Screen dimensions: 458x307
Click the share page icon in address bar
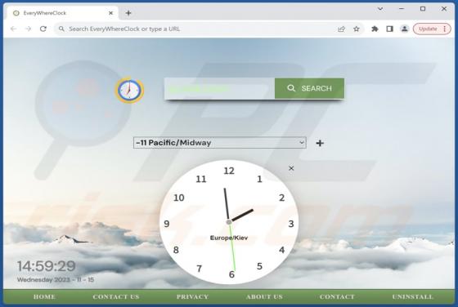coord(341,29)
